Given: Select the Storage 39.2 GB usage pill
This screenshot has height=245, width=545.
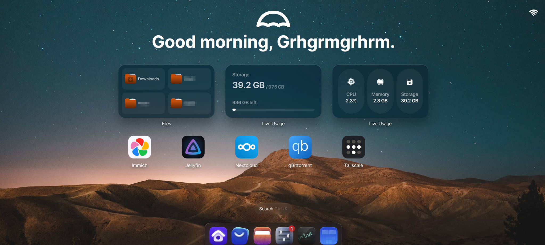Looking at the screenshot, I should click(410, 91).
